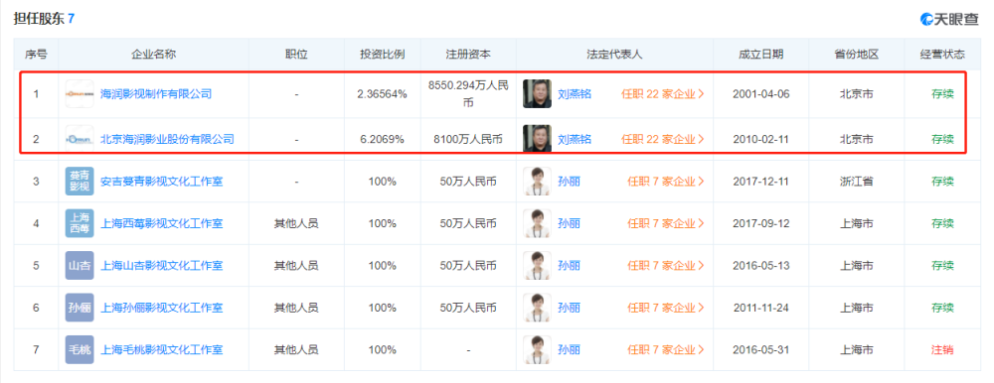The height and width of the screenshot is (383, 994).
Task: Click the 北京海润影业股份有限公司 logo icon
Action: click(80, 139)
